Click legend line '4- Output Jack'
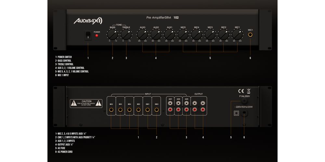 (64, 145)
